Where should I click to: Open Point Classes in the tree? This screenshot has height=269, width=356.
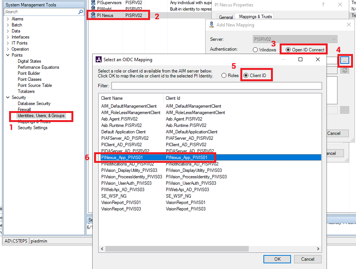[29, 79]
